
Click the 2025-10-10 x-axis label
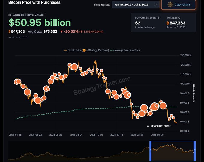click(96, 135)
